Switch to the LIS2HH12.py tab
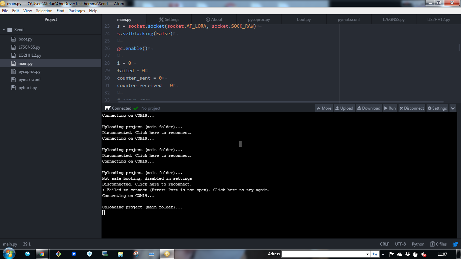This screenshot has width=461, height=259. point(438,20)
